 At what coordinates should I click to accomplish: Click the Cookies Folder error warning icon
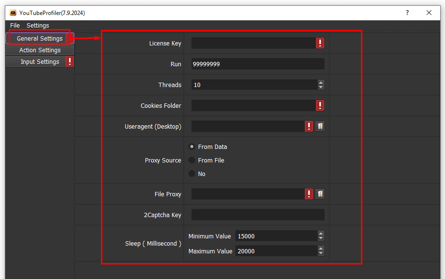point(320,105)
